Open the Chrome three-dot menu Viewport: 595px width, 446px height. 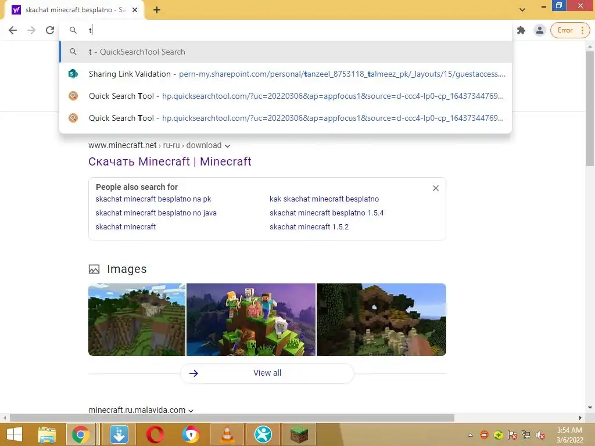tap(582, 30)
